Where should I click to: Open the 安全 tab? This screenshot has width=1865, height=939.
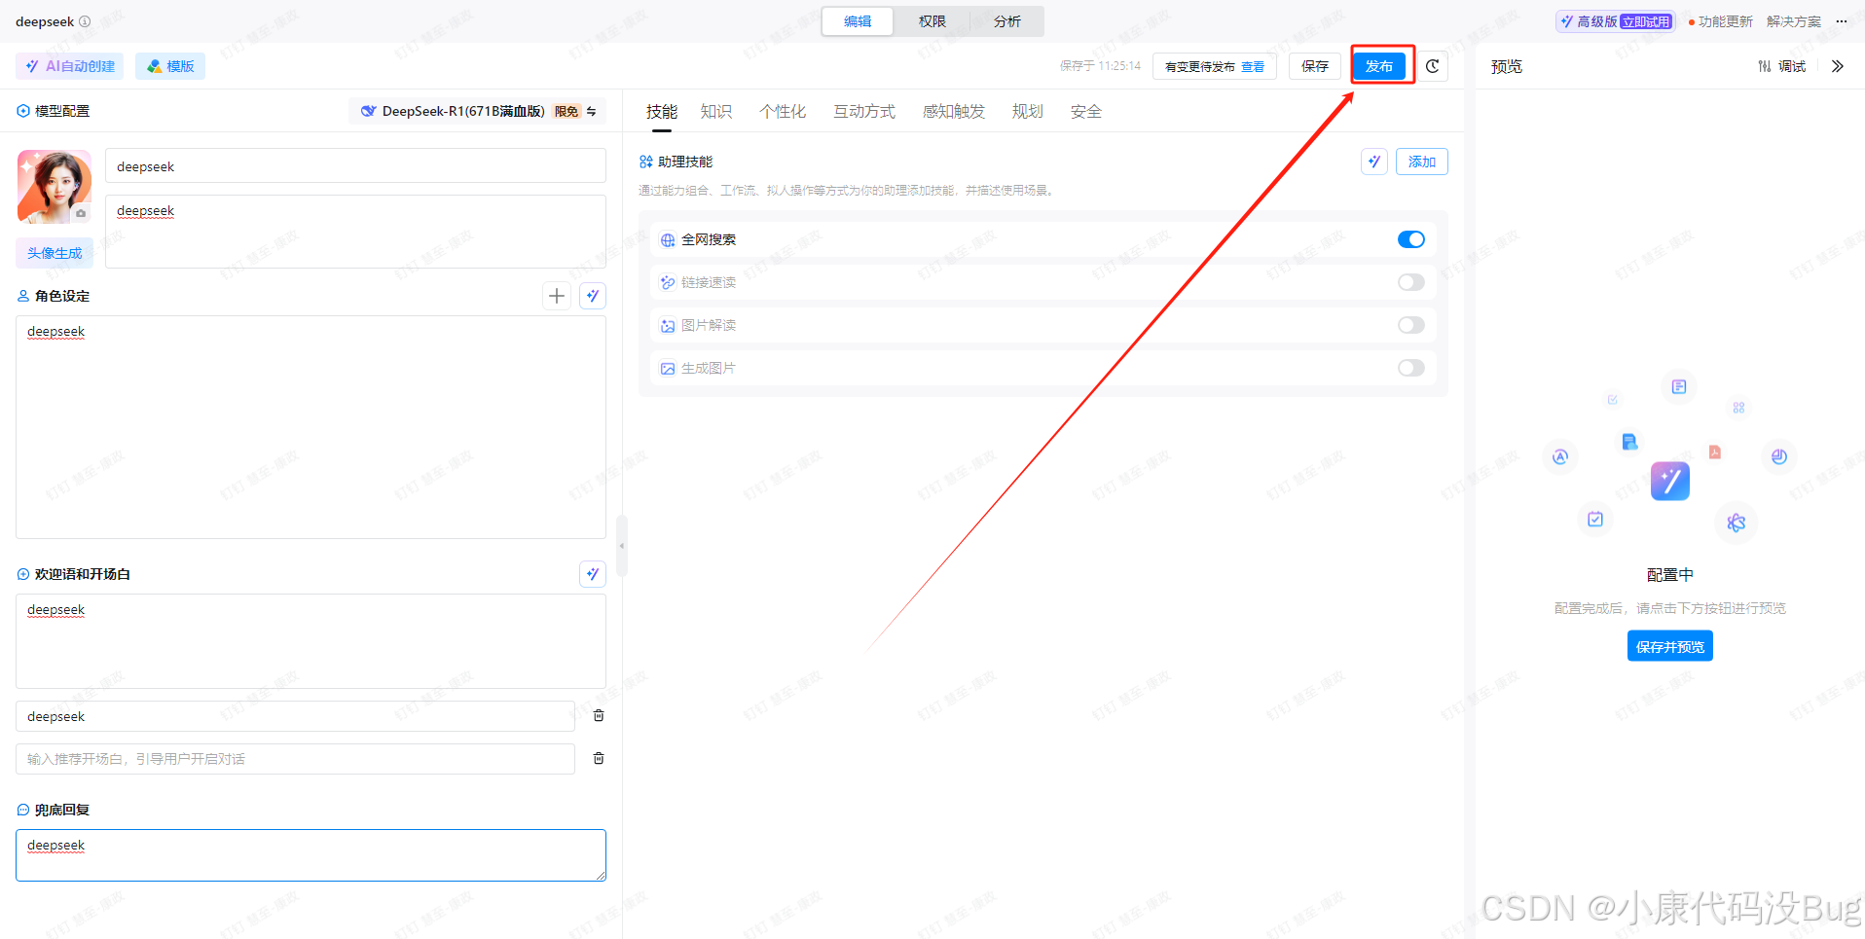pos(1086,112)
